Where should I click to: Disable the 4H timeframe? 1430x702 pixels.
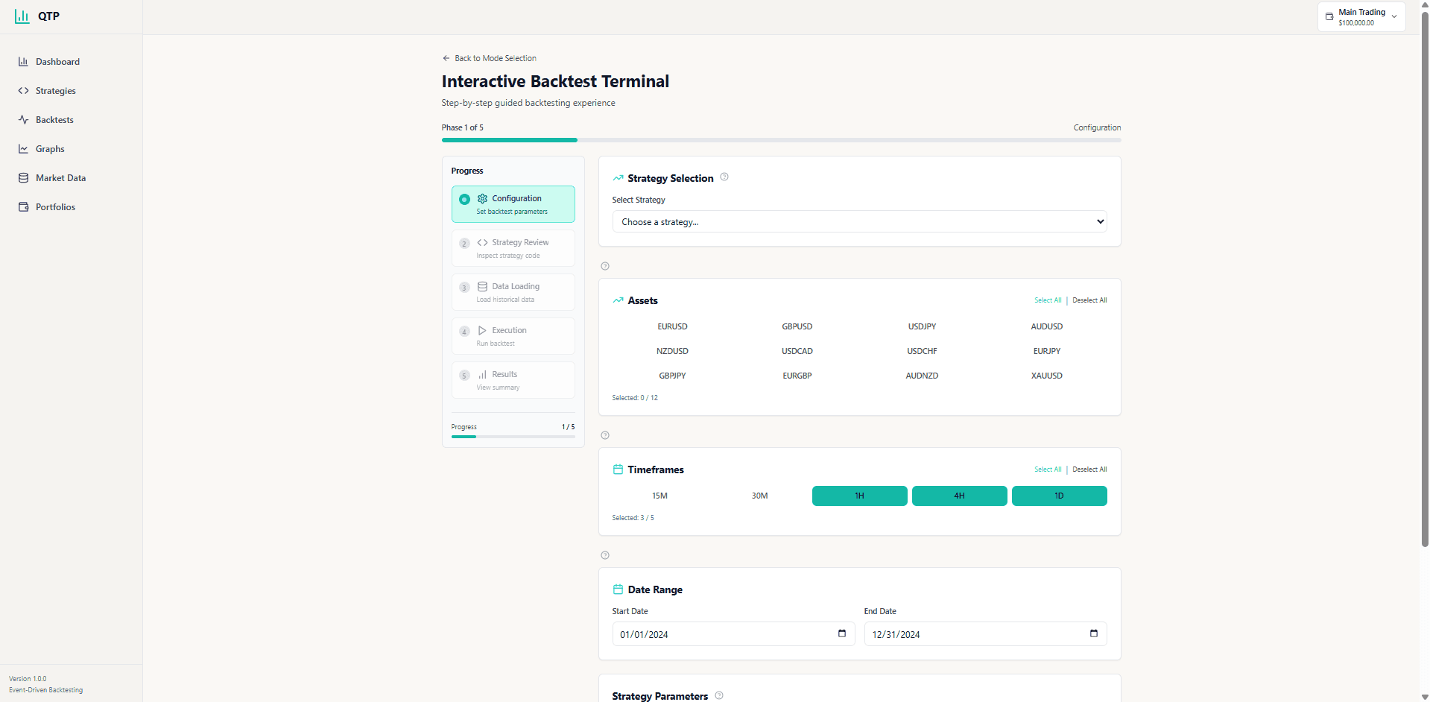pyautogui.click(x=959, y=496)
